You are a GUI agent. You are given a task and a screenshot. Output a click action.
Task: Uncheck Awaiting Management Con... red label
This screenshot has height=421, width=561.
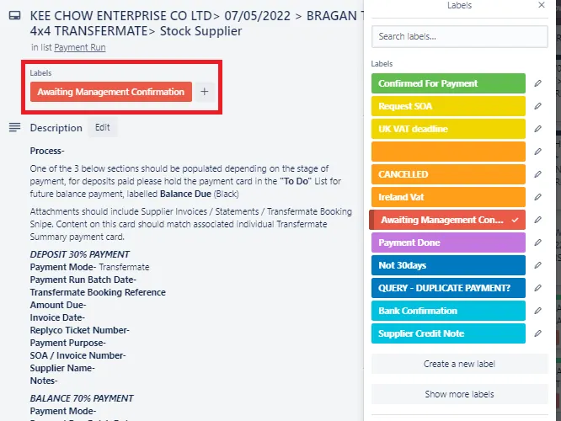[447, 220]
